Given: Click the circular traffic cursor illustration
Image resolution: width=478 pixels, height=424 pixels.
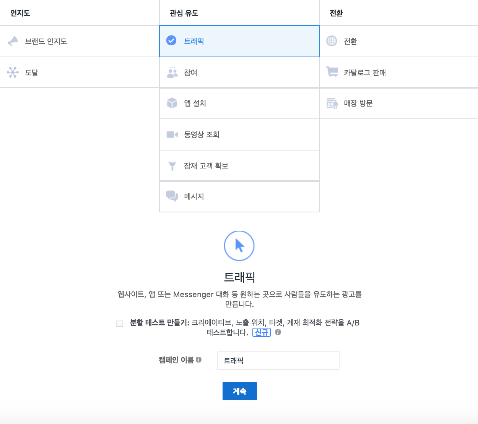Looking at the screenshot, I should (239, 246).
